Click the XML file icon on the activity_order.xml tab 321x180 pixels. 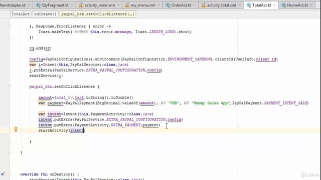point(81,5)
